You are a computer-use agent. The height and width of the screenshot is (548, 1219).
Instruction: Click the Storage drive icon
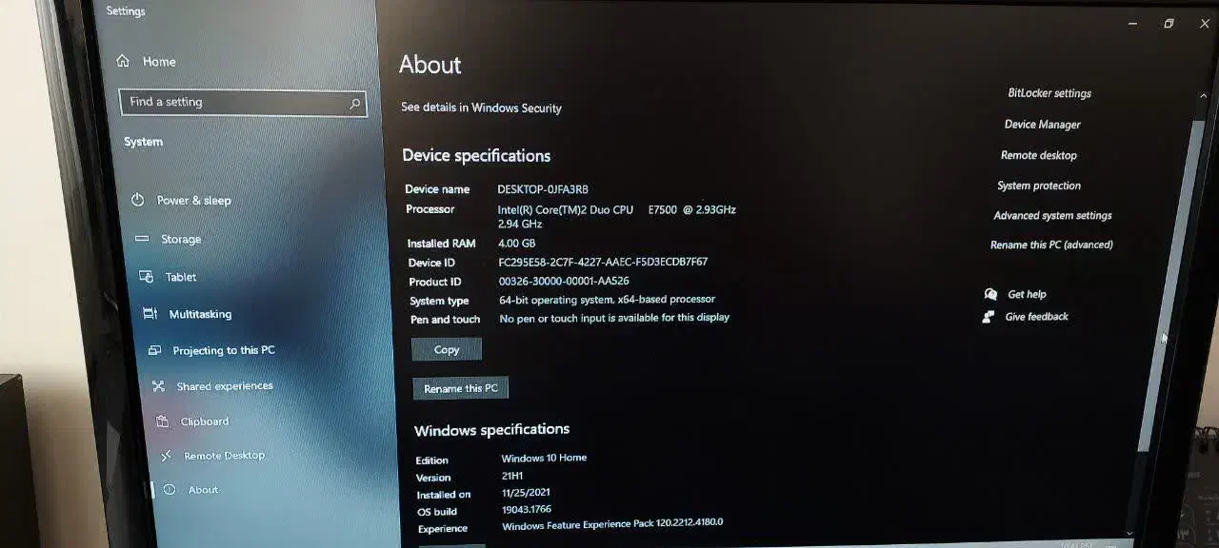pyautogui.click(x=142, y=239)
